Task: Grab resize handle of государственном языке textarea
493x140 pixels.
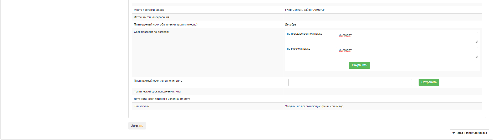Action: tap(476, 42)
